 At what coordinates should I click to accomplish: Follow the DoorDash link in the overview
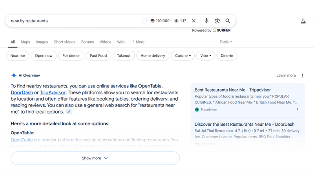tap(22, 92)
